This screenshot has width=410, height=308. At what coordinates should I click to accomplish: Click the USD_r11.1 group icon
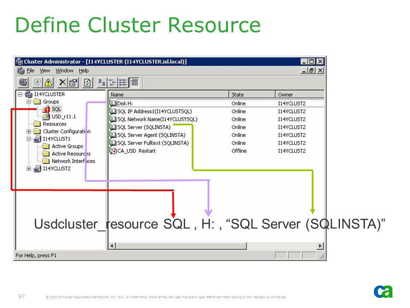pos(46,116)
